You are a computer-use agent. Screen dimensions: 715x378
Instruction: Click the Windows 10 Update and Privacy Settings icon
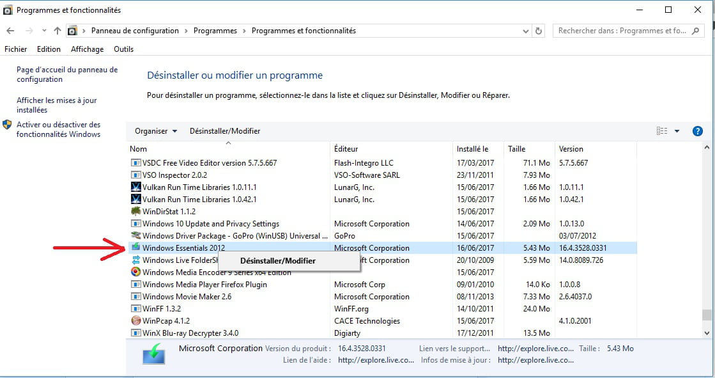135,224
